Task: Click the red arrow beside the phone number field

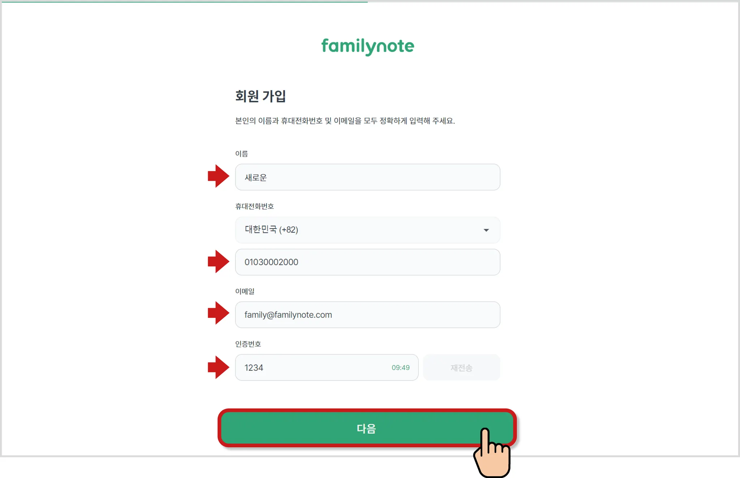Action: tap(218, 261)
